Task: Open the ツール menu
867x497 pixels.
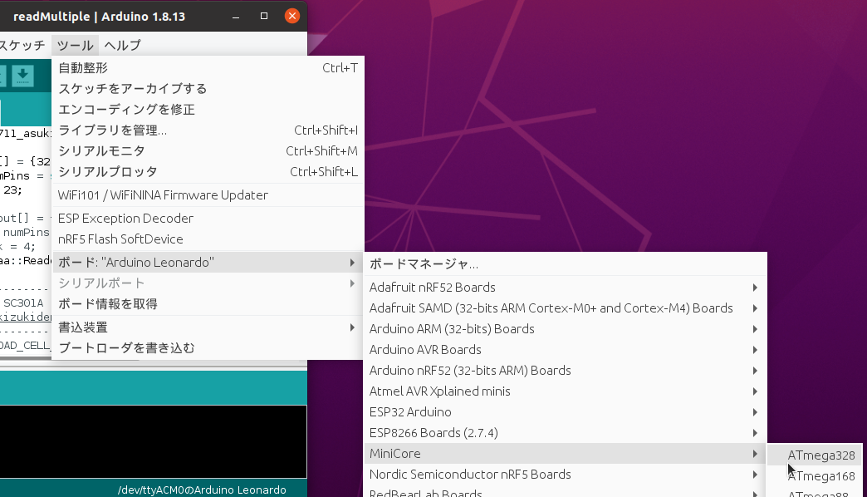Action: tap(76, 46)
